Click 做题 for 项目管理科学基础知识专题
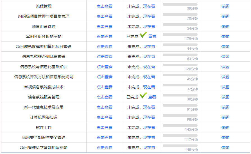This screenshot has width=251, height=154. (x=225, y=148)
